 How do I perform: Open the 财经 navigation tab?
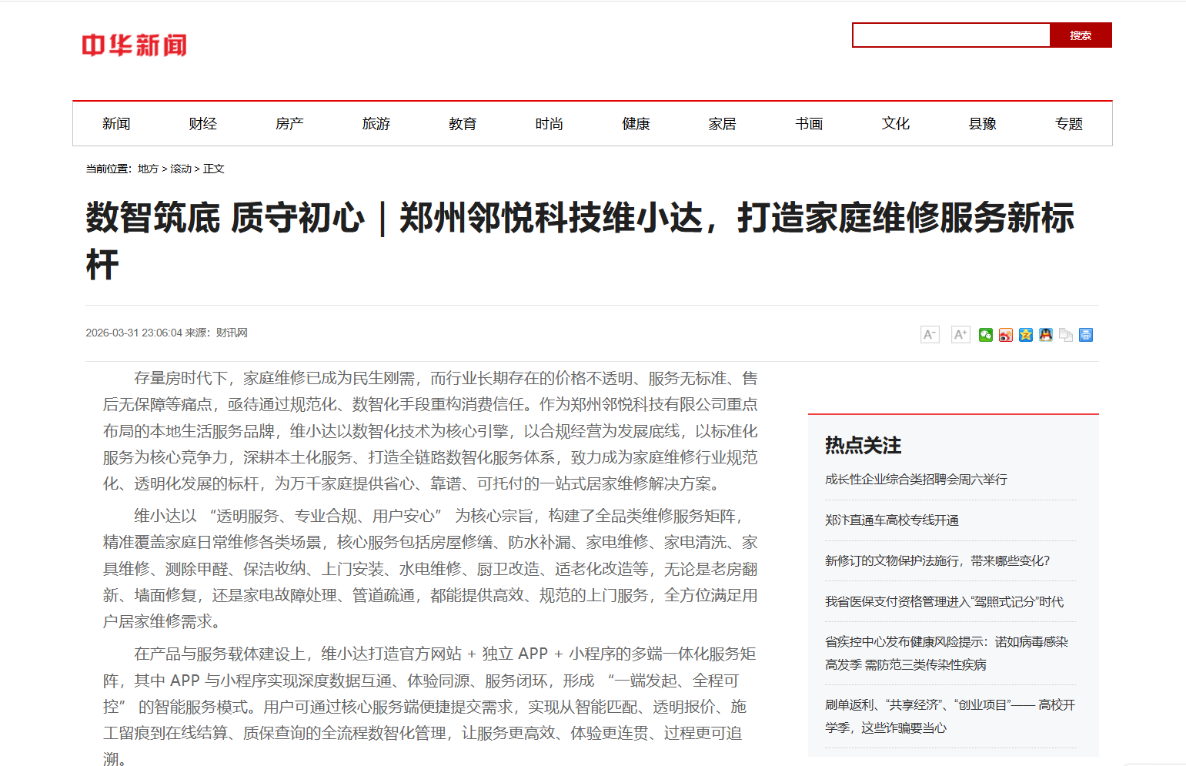(202, 124)
